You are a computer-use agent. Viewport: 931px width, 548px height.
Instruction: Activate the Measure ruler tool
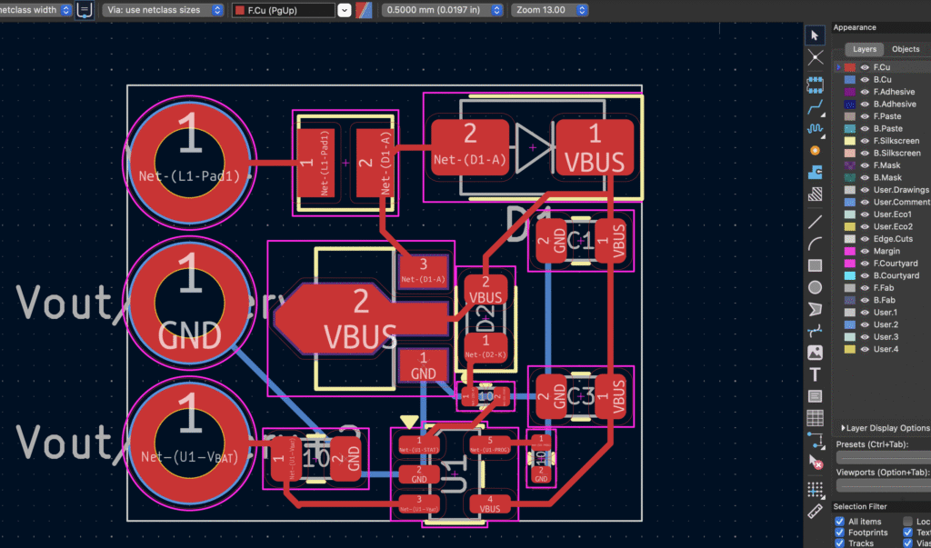click(x=816, y=511)
